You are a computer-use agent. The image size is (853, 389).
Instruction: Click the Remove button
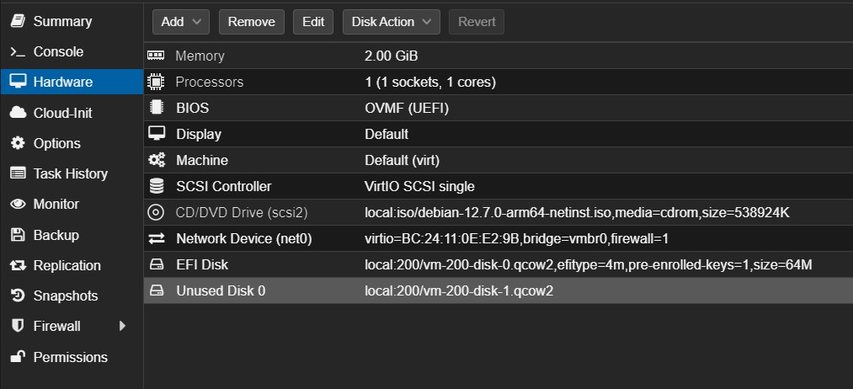coord(251,22)
